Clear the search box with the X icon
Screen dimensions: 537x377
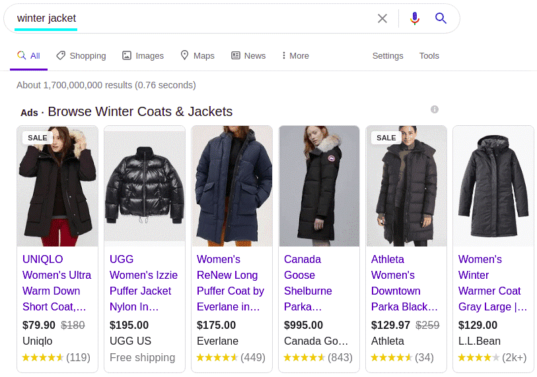coord(382,18)
